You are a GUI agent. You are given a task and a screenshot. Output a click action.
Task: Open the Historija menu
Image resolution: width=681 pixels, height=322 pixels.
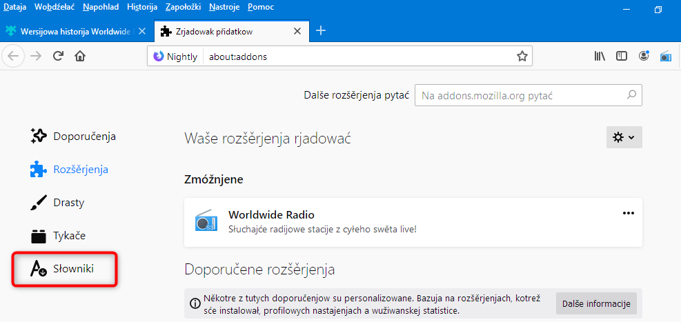pos(142,7)
